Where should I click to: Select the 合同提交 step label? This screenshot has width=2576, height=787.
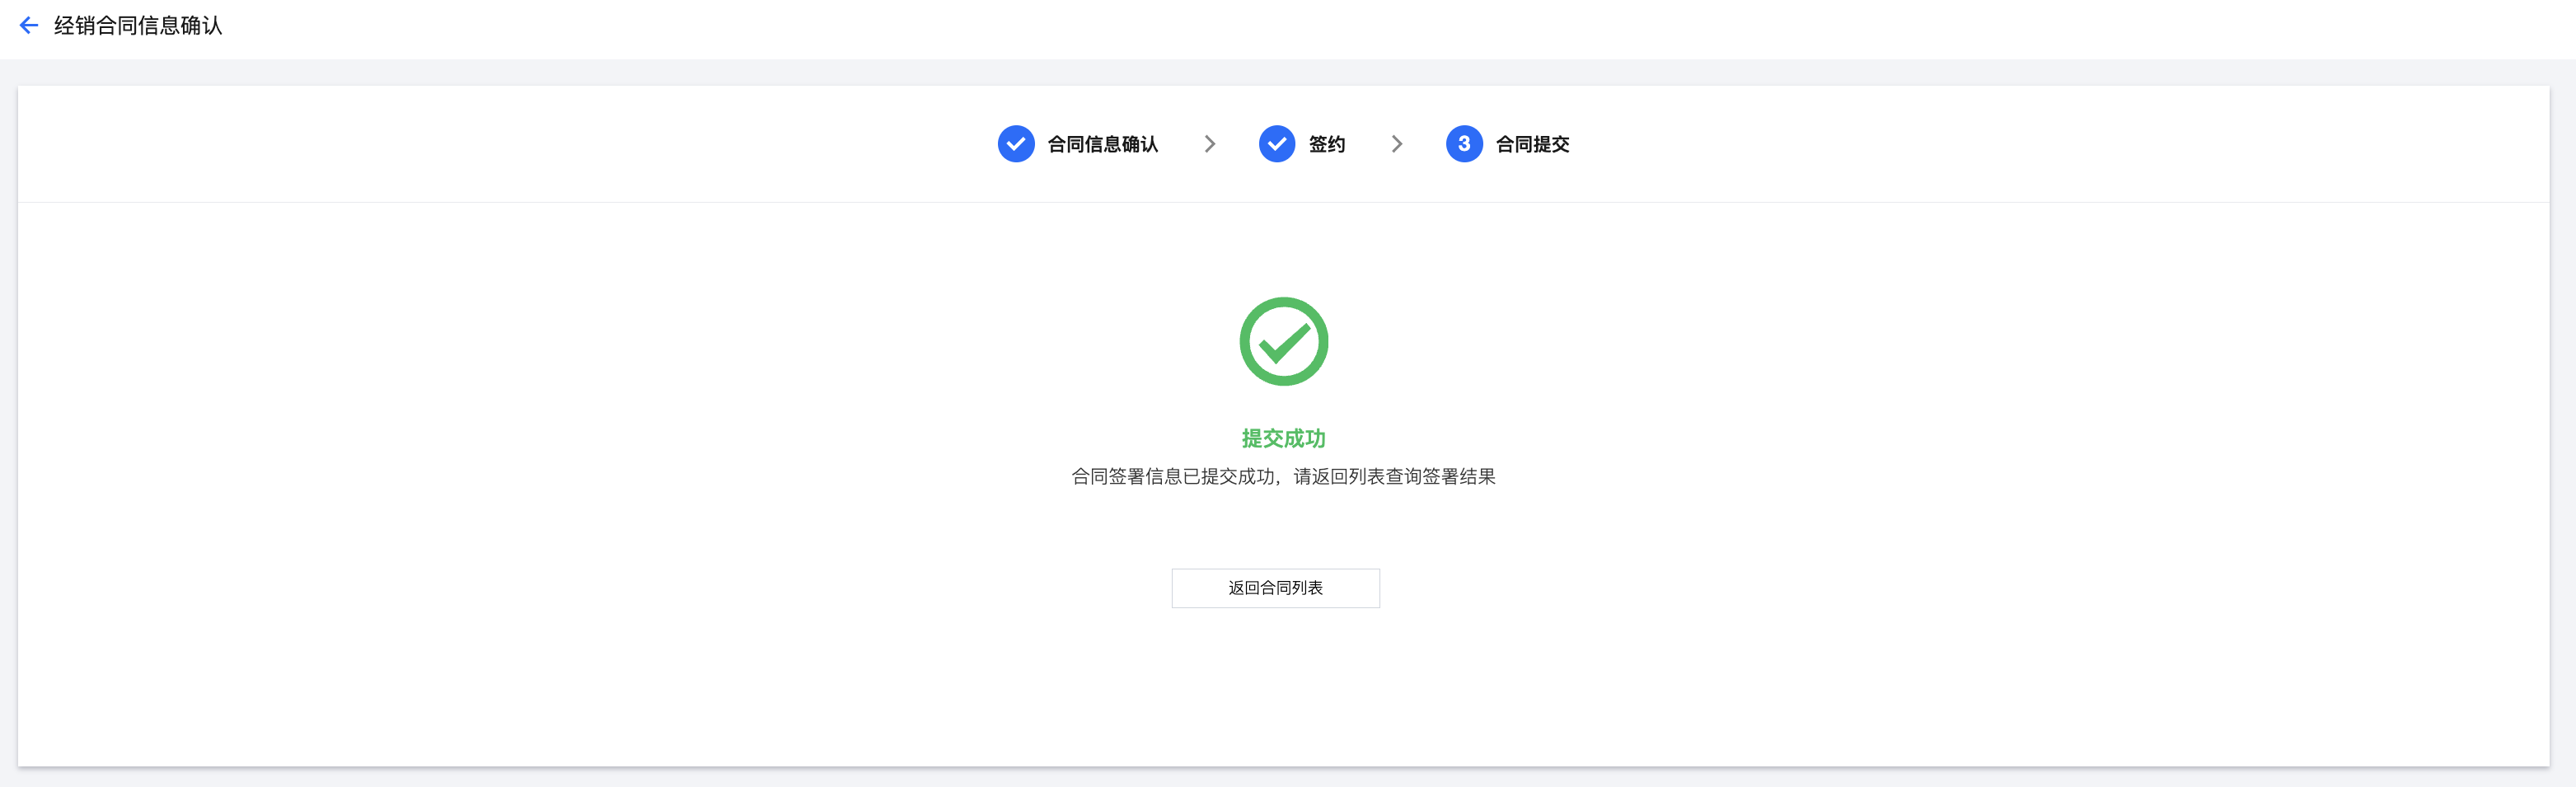tap(1532, 144)
